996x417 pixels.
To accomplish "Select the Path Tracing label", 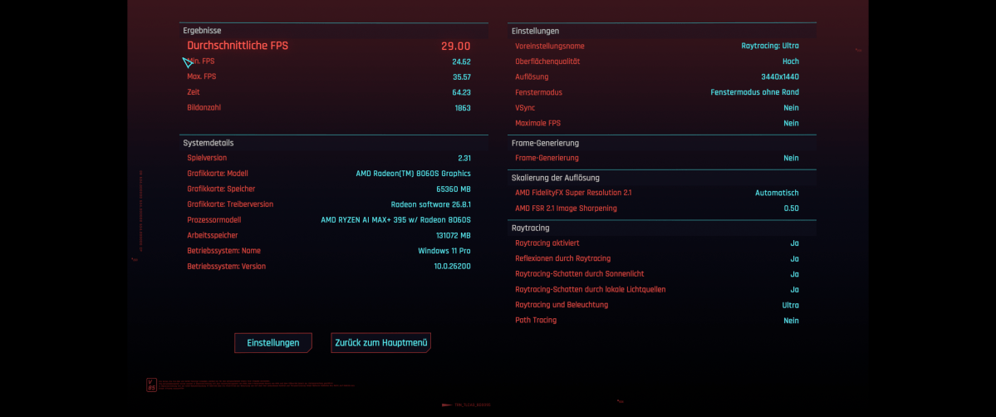I will pos(536,321).
